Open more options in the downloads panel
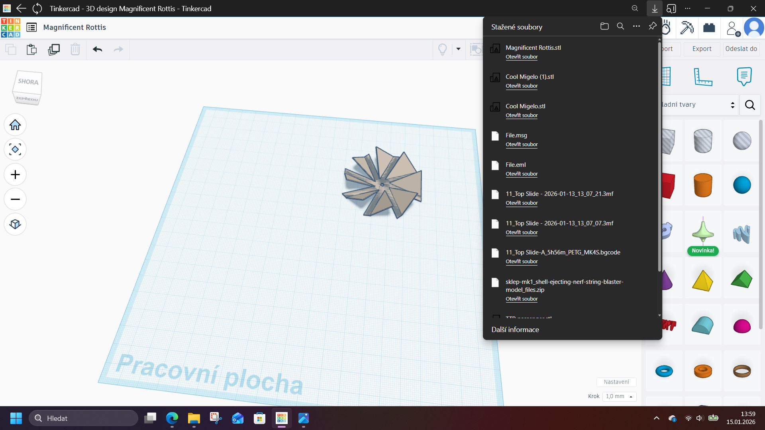This screenshot has width=765, height=430. (636, 26)
